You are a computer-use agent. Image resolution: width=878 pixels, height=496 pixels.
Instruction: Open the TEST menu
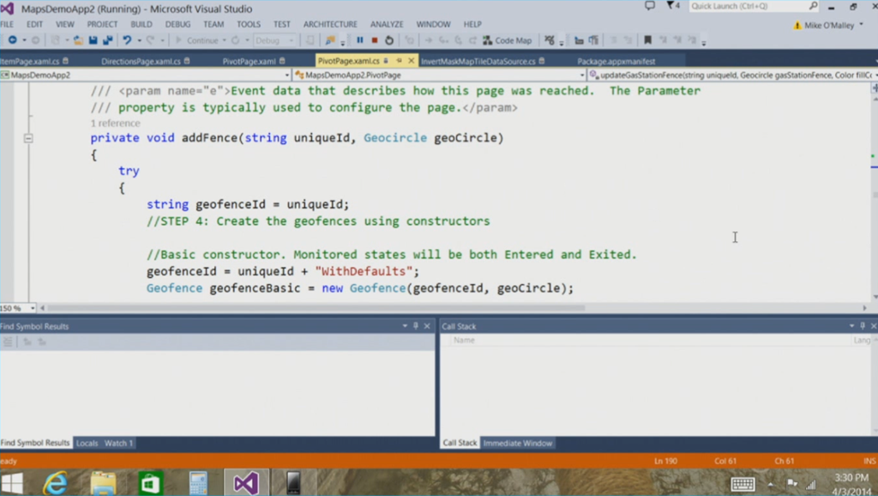click(282, 24)
